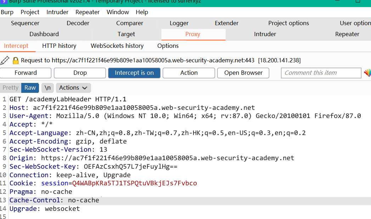
Task: Click the 'Sec-WebSocket-Version: 13' line
Action: [58, 150]
